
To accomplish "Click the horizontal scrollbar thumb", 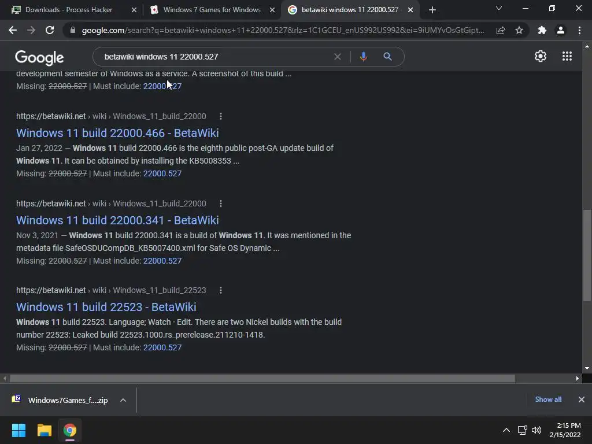I will click(x=262, y=378).
